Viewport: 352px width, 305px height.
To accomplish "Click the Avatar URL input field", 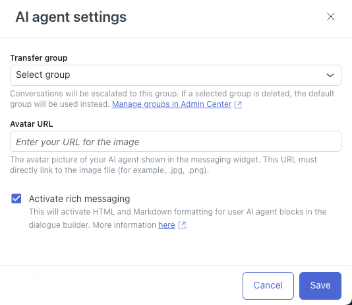I will (x=175, y=141).
